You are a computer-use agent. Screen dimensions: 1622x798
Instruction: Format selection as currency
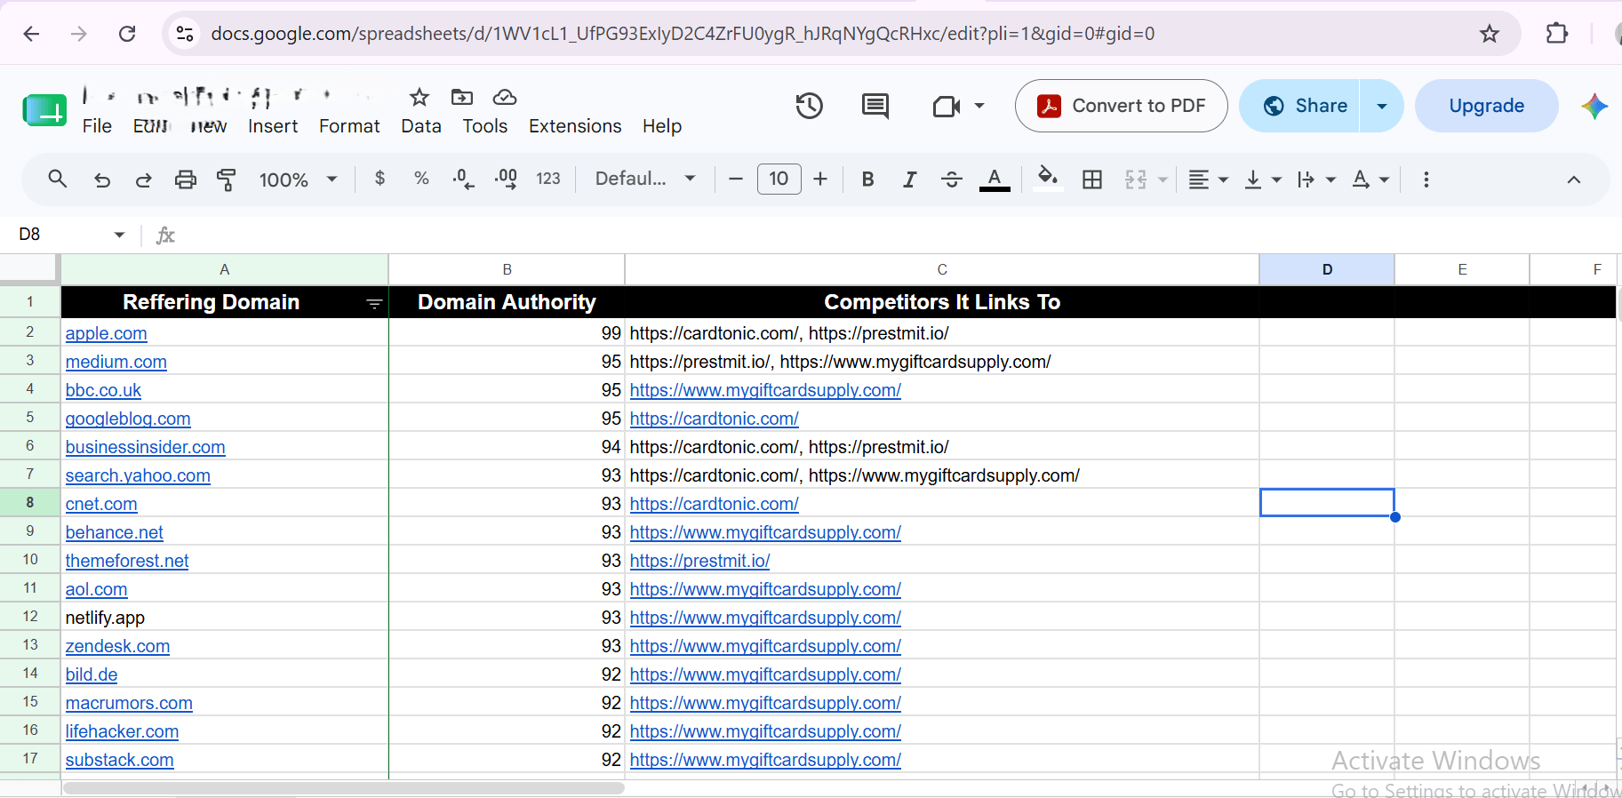[380, 179]
